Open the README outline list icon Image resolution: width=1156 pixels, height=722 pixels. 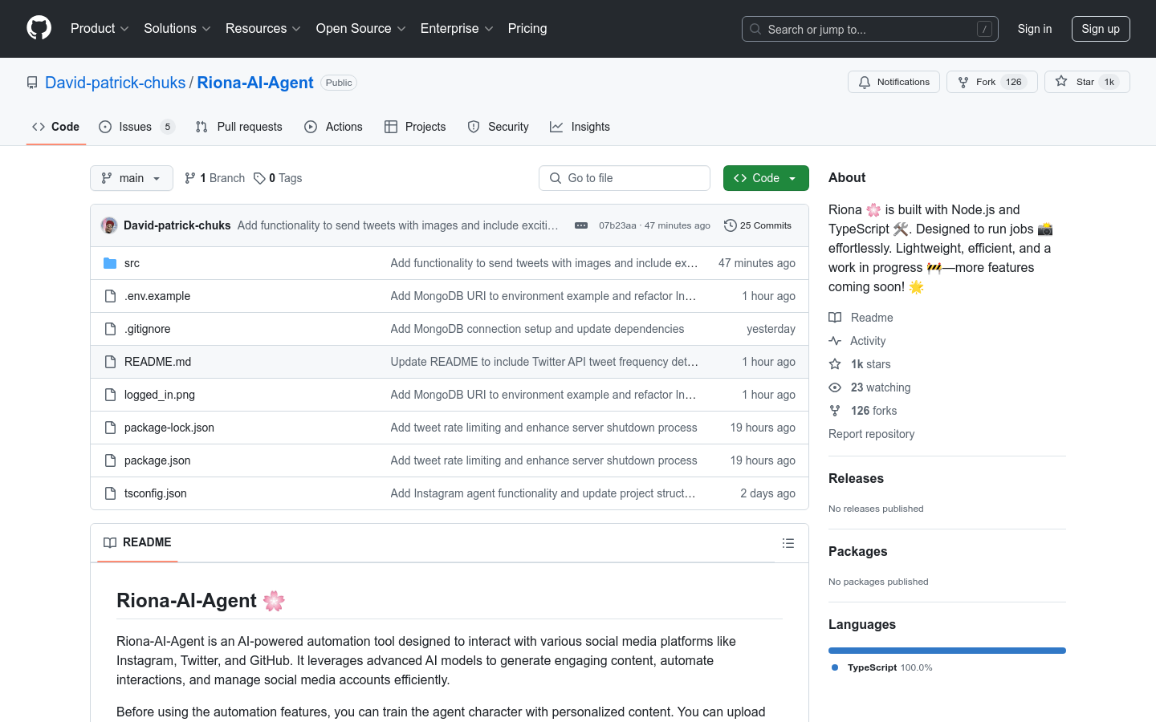[x=788, y=543]
